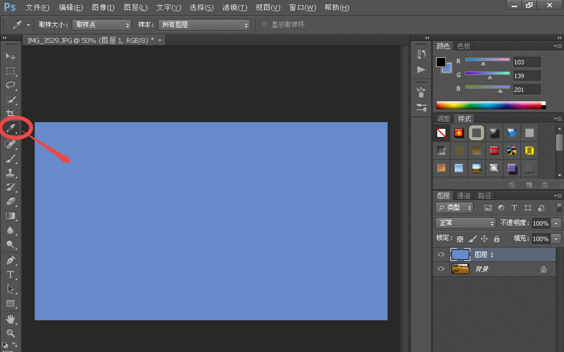The width and height of the screenshot is (564, 352).
Task: Select the Move tool
Action: (10, 56)
